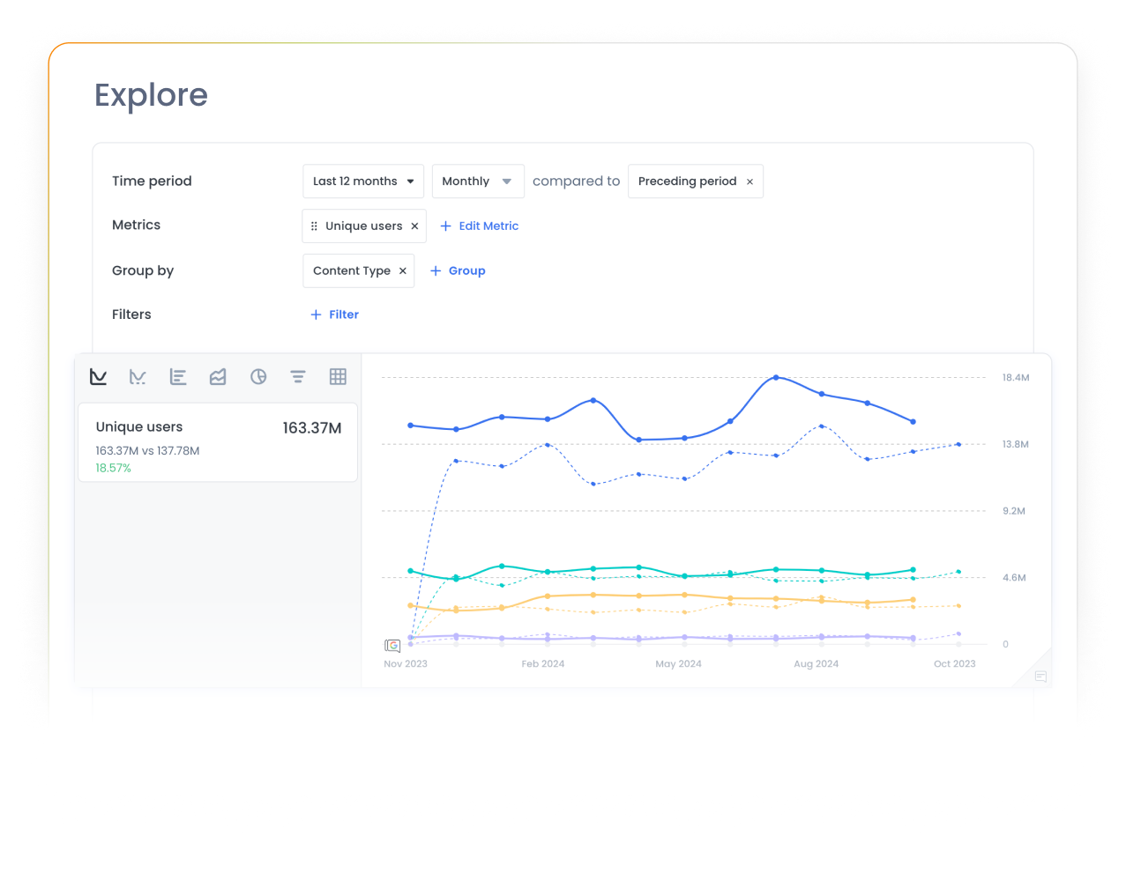Select the line chart view
Viewport: 1126px width, 881px height.
tap(98, 376)
